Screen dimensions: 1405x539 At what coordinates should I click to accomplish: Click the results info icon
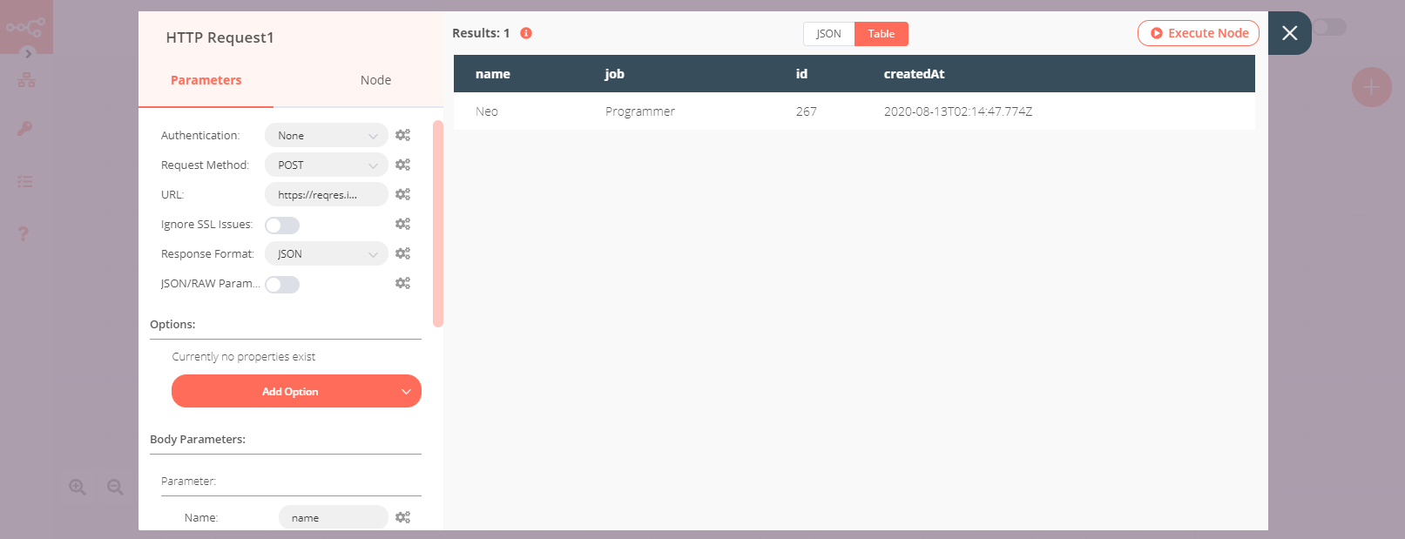click(526, 33)
